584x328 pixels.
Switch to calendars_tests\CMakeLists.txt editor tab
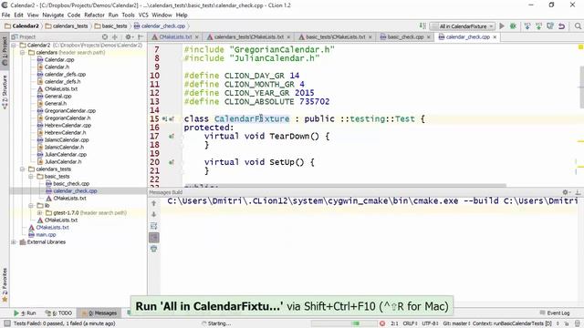point(249,36)
